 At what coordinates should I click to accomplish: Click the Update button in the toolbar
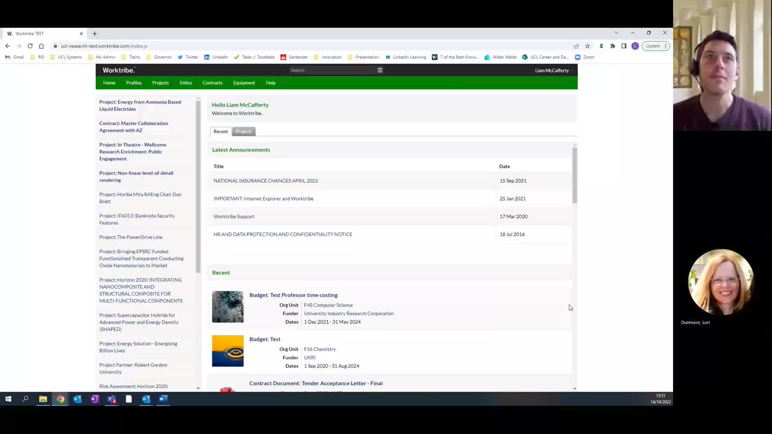click(x=652, y=46)
